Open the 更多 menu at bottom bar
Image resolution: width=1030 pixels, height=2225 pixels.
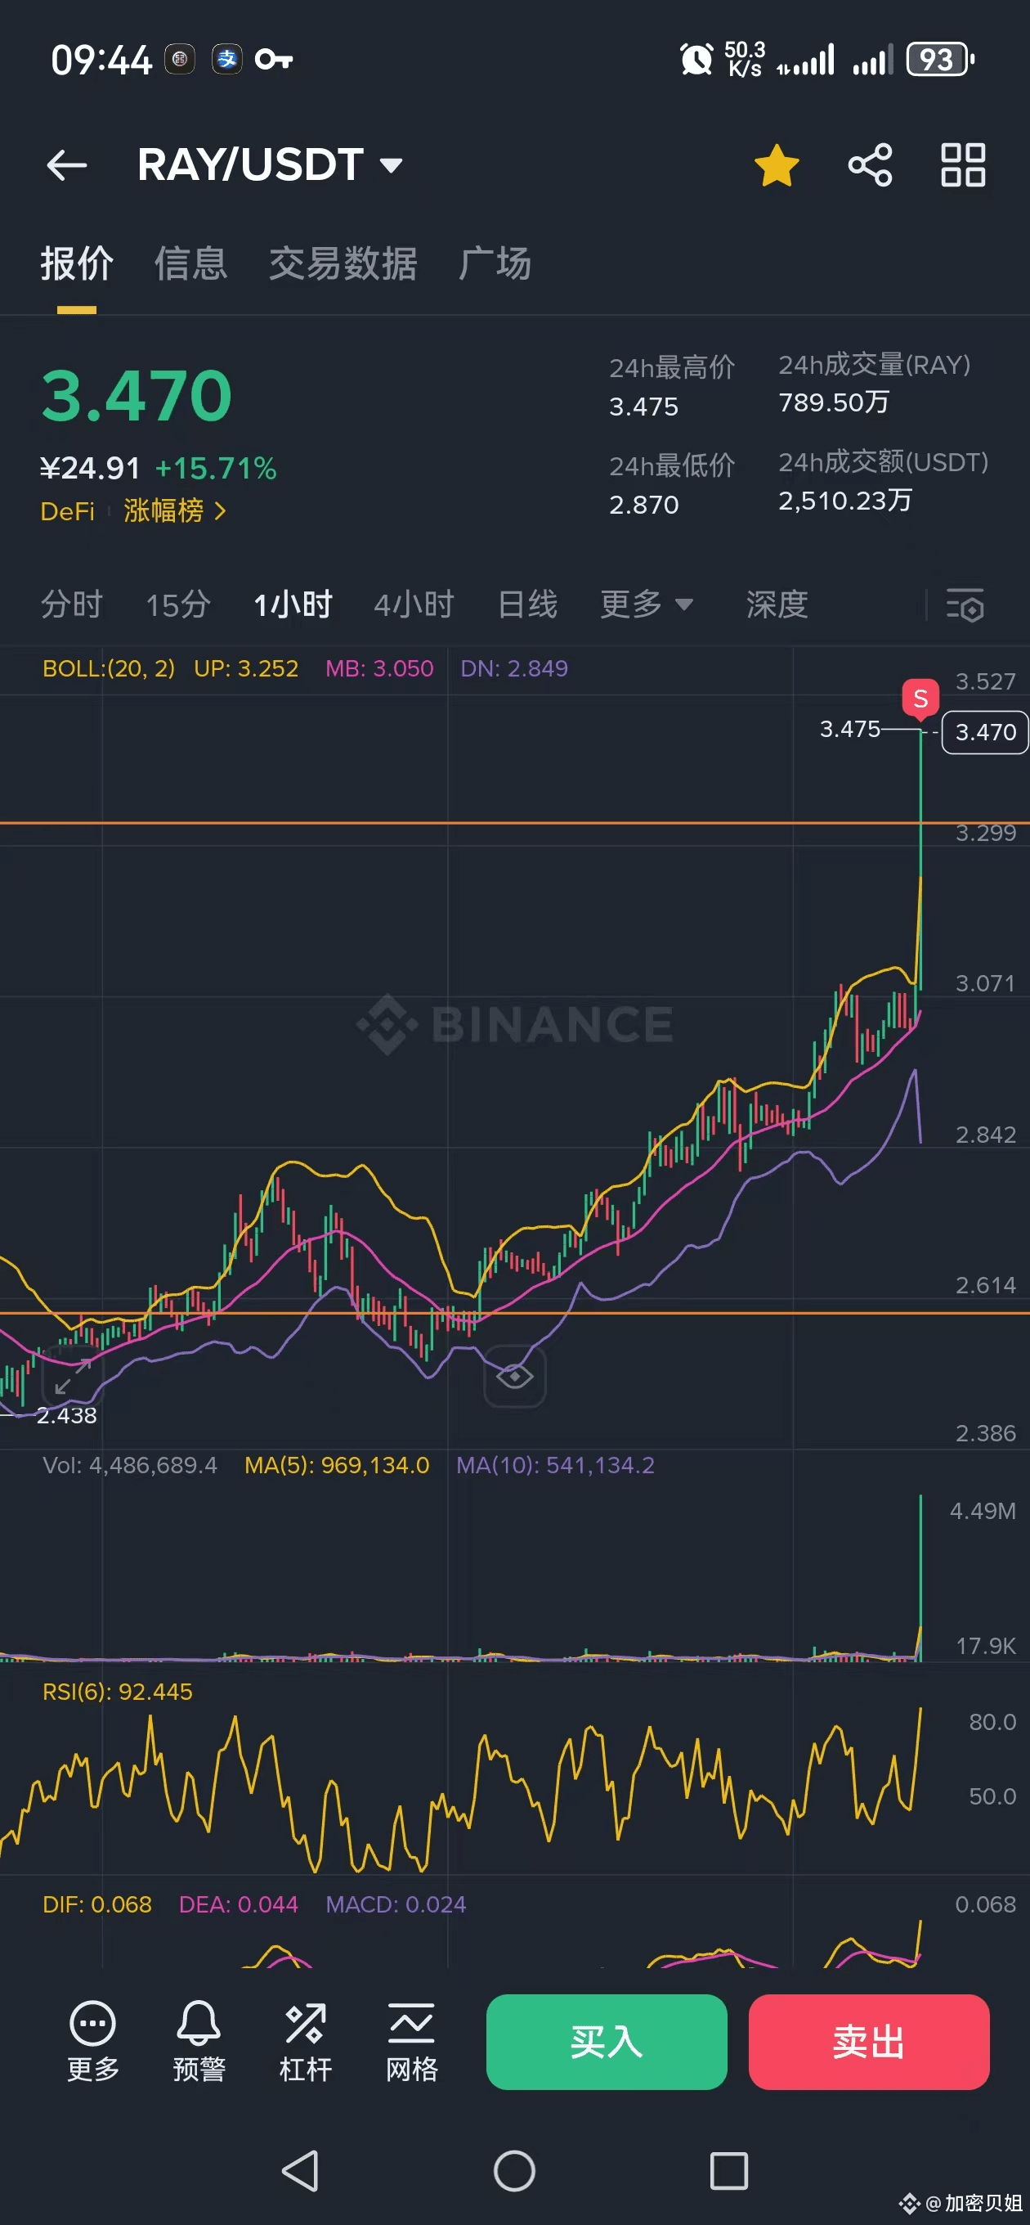[x=93, y=2042]
